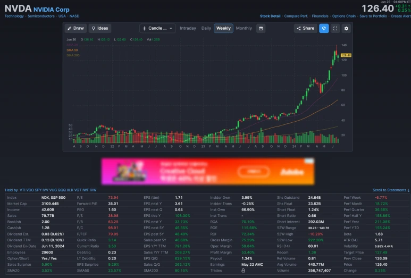Click Save to Portfolio
Image resolution: width=411 pixels, height=278 pixels.
coord(373,16)
